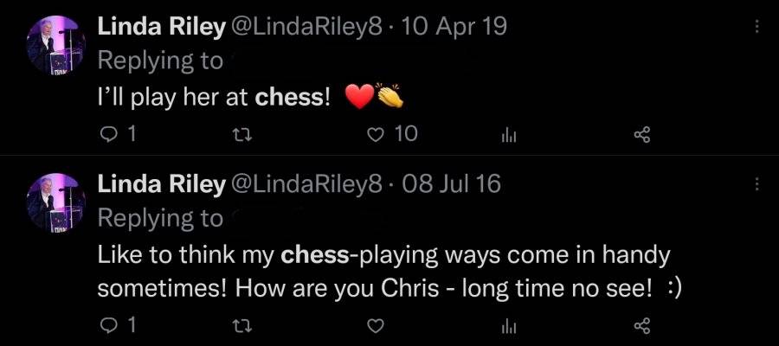
Task: Share the chess-playing ways tweet
Action: click(642, 326)
